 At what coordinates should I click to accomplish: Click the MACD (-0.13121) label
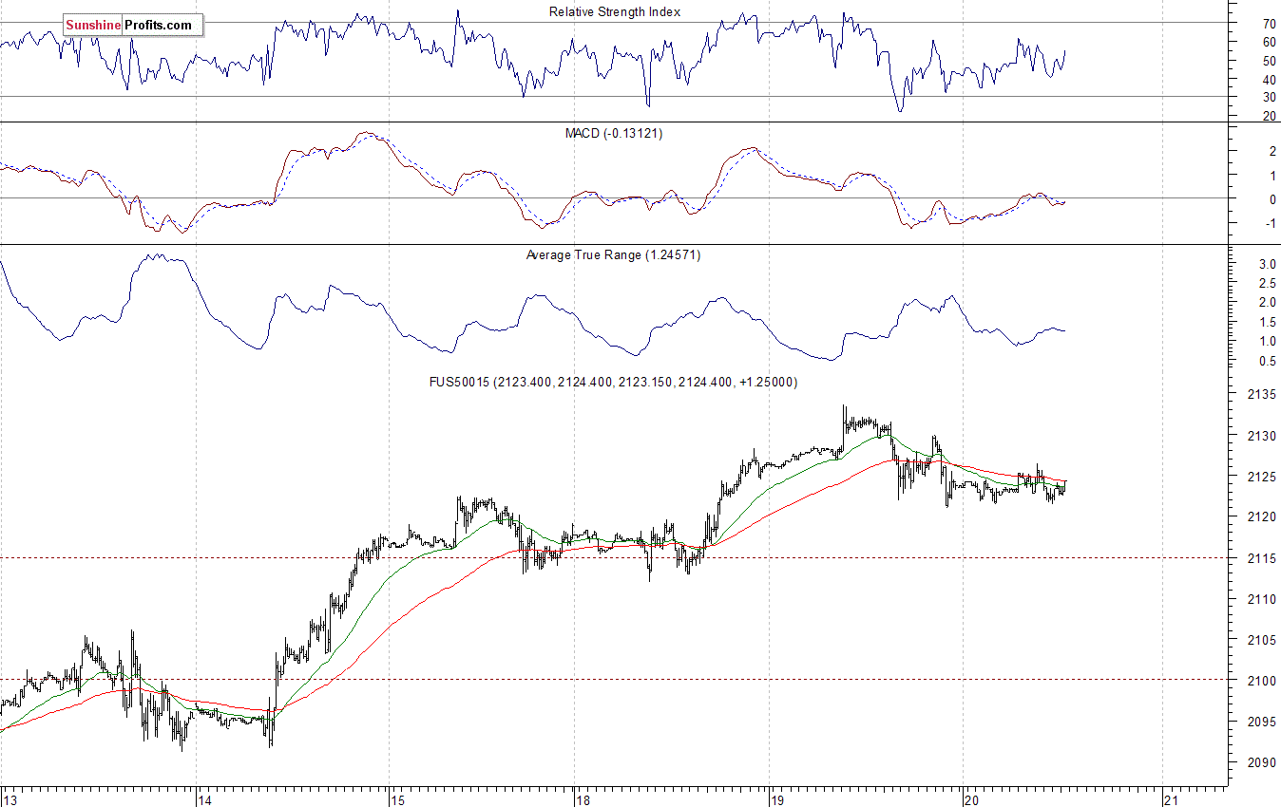614,134
